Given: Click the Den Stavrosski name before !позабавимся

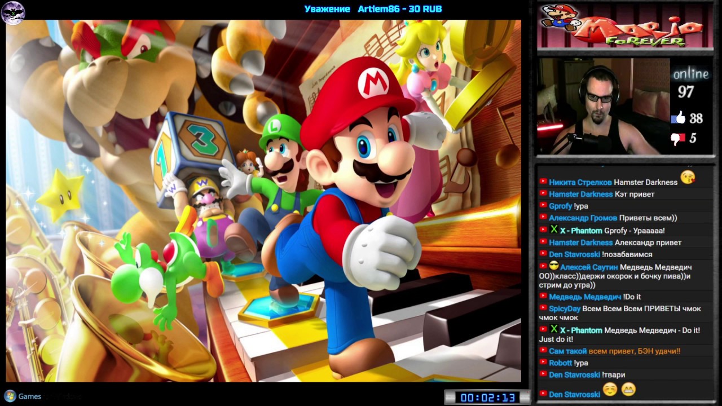Looking at the screenshot, I should [574, 254].
